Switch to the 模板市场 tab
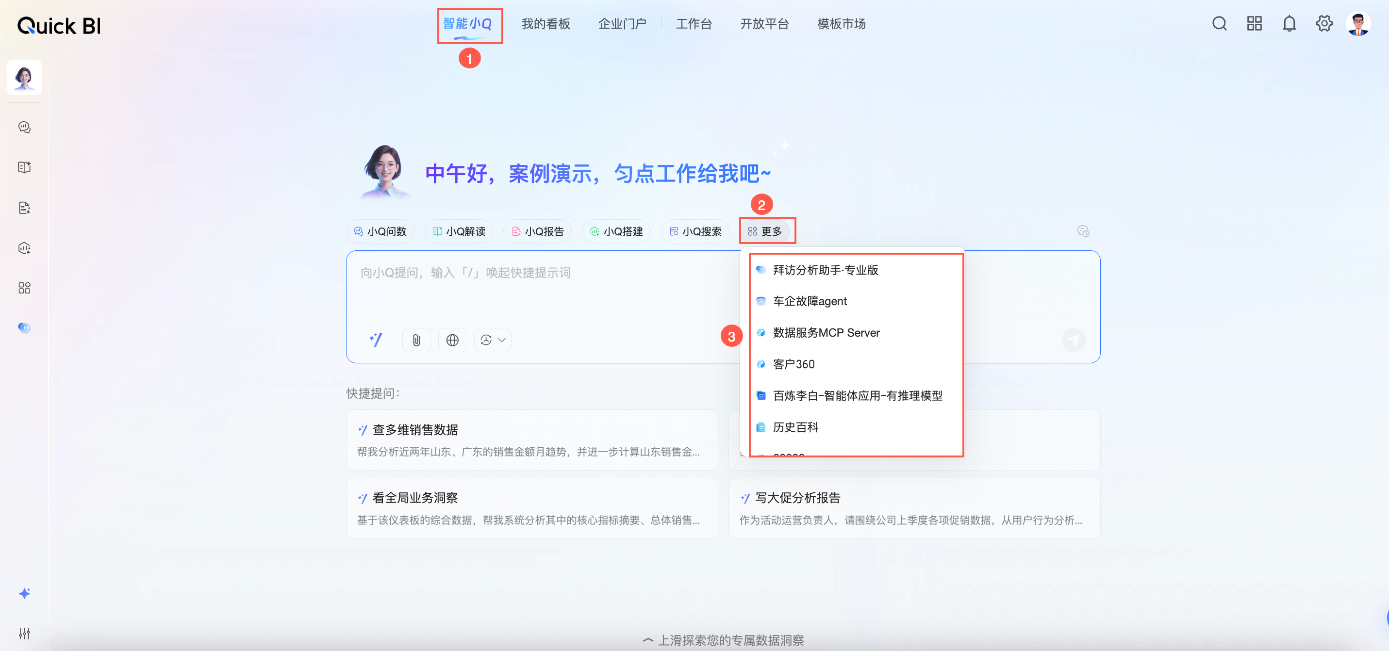Screen dimensions: 1389x651 842,24
